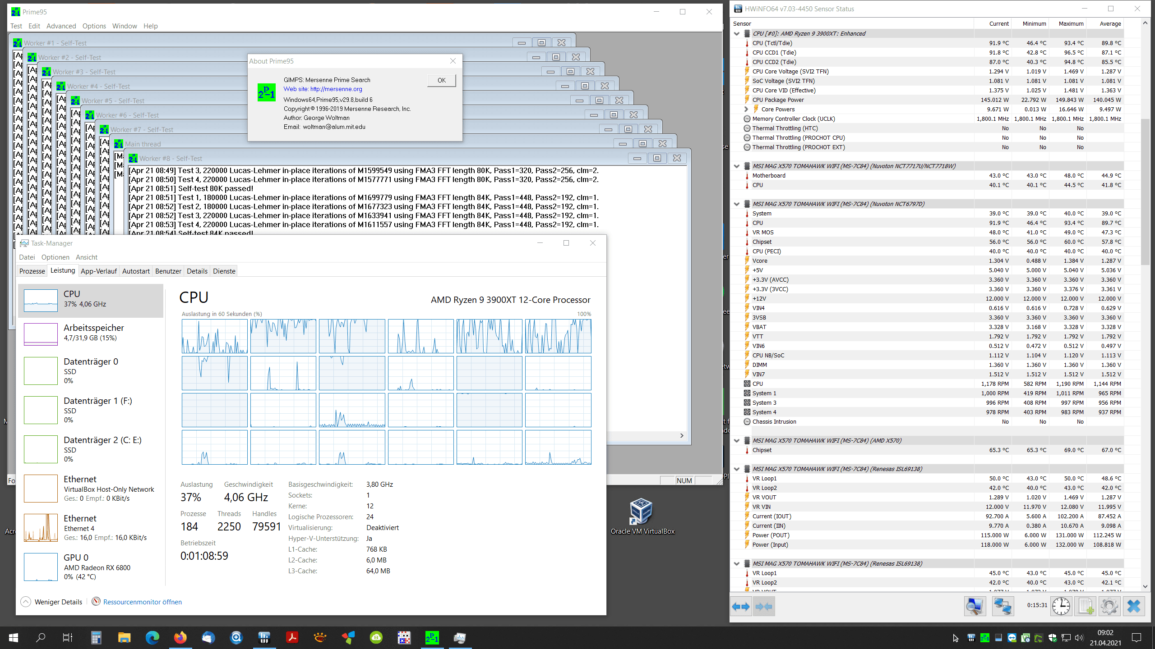
Task: Switch to App-Verlauf tab
Action: point(98,271)
